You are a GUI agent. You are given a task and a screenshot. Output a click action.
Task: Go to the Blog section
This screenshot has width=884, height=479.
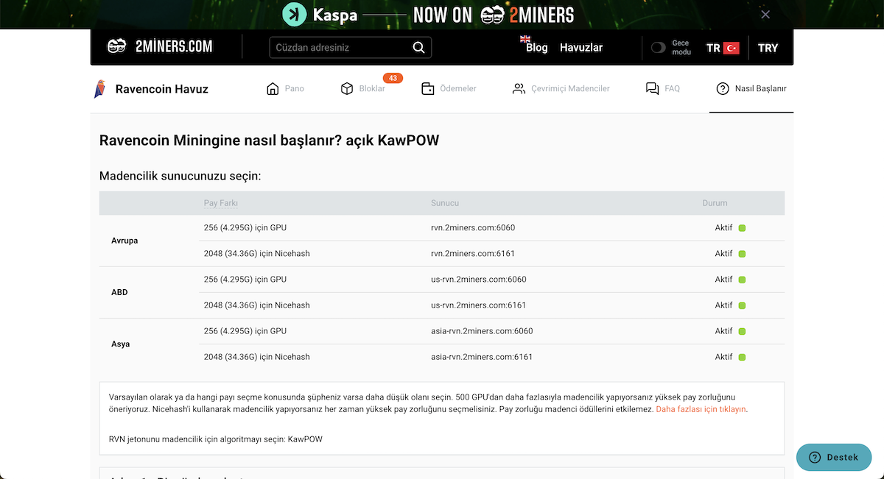[536, 47]
